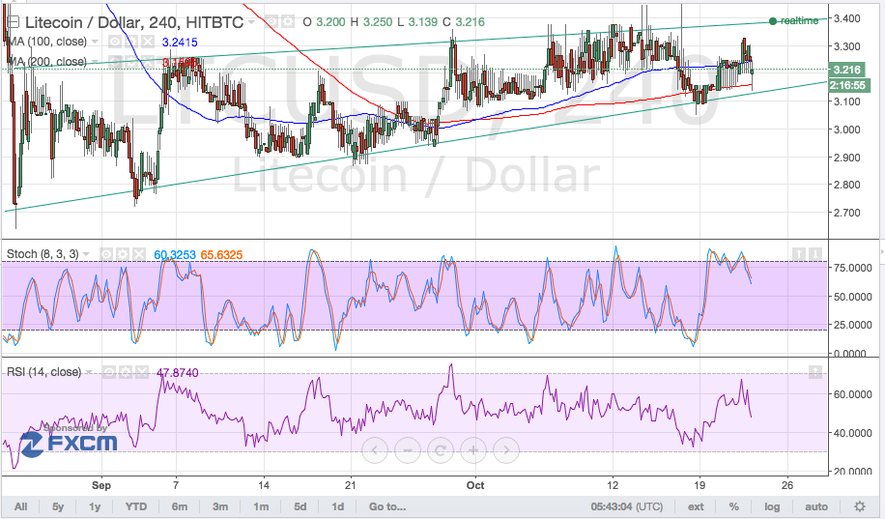Click the Go to... button

(386, 506)
